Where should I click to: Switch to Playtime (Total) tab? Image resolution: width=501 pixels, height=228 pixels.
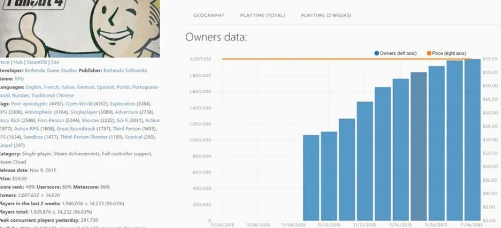pos(262,15)
